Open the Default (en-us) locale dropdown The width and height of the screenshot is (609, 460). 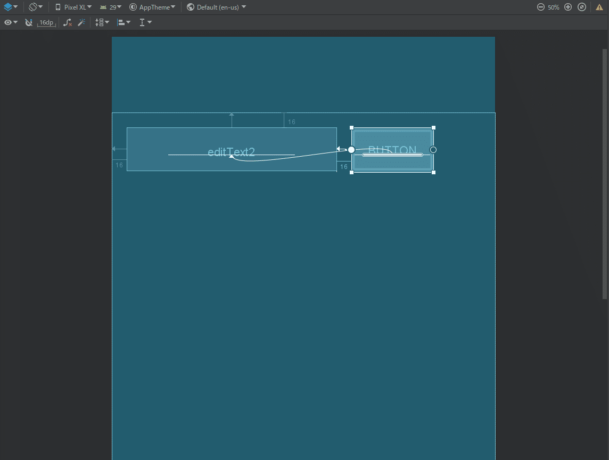[x=216, y=7]
